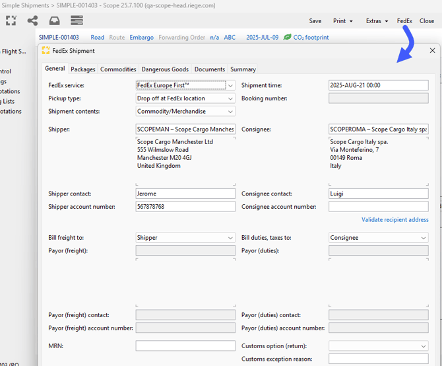Close the FedEx Shipment dialog
The image size is (442, 366).
point(432,50)
